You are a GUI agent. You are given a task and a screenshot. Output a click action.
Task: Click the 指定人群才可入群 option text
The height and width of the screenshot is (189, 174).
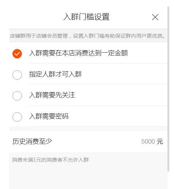tap(55, 74)
